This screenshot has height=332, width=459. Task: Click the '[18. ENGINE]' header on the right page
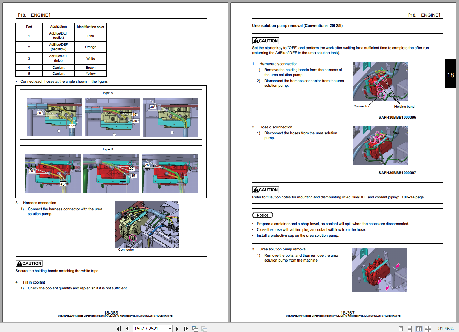tap(424, 15)
